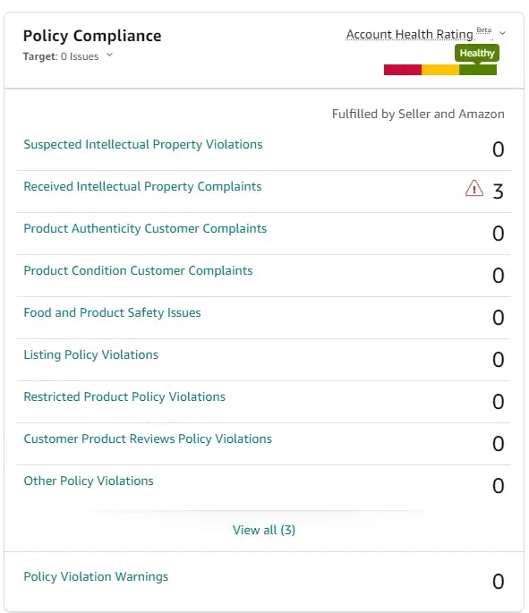
Task: Open Other Policy Violations
Action: (89, 481)
